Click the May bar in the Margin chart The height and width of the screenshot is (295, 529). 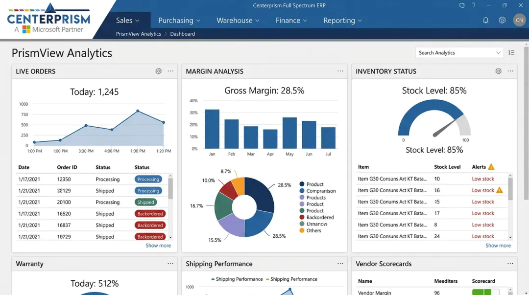289,133
